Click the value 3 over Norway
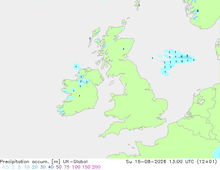220x170 pixels. pyautogui.click(x=197, y=11)
